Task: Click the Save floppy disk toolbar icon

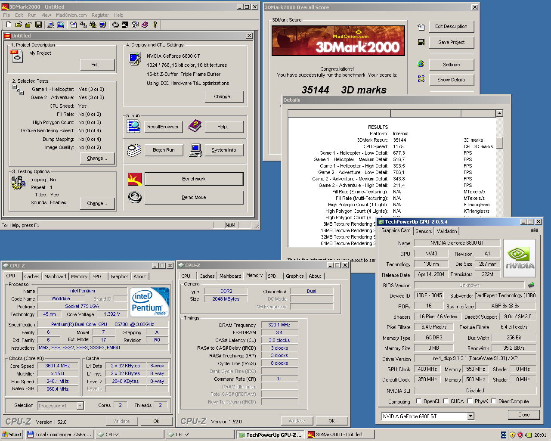Action: click(38, 25)
